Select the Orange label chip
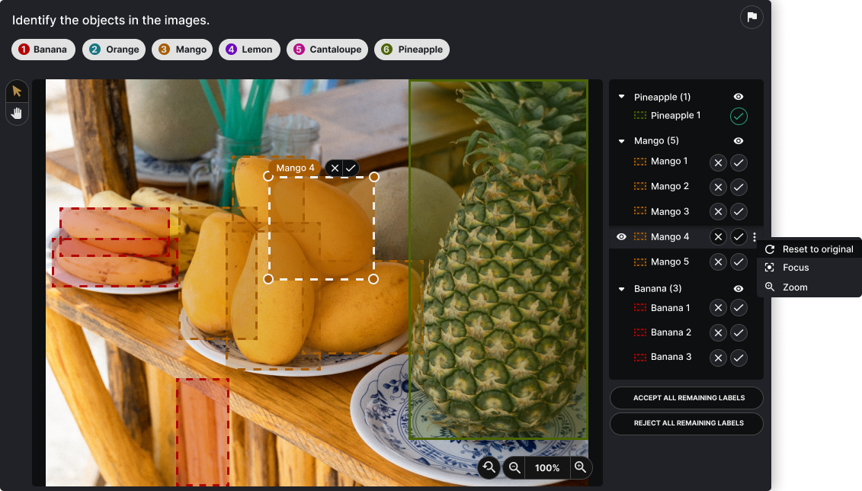Image resolution: width=862 pixels, height=491 pixels. [114, 50]
